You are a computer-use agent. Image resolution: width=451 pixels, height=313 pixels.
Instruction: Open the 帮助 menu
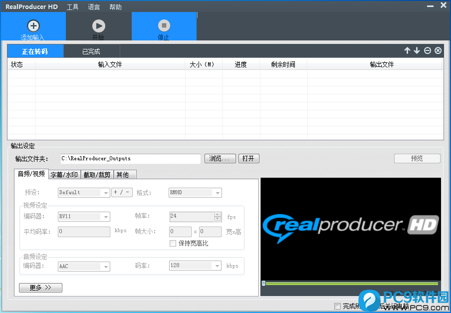click(x=115, y=7)
